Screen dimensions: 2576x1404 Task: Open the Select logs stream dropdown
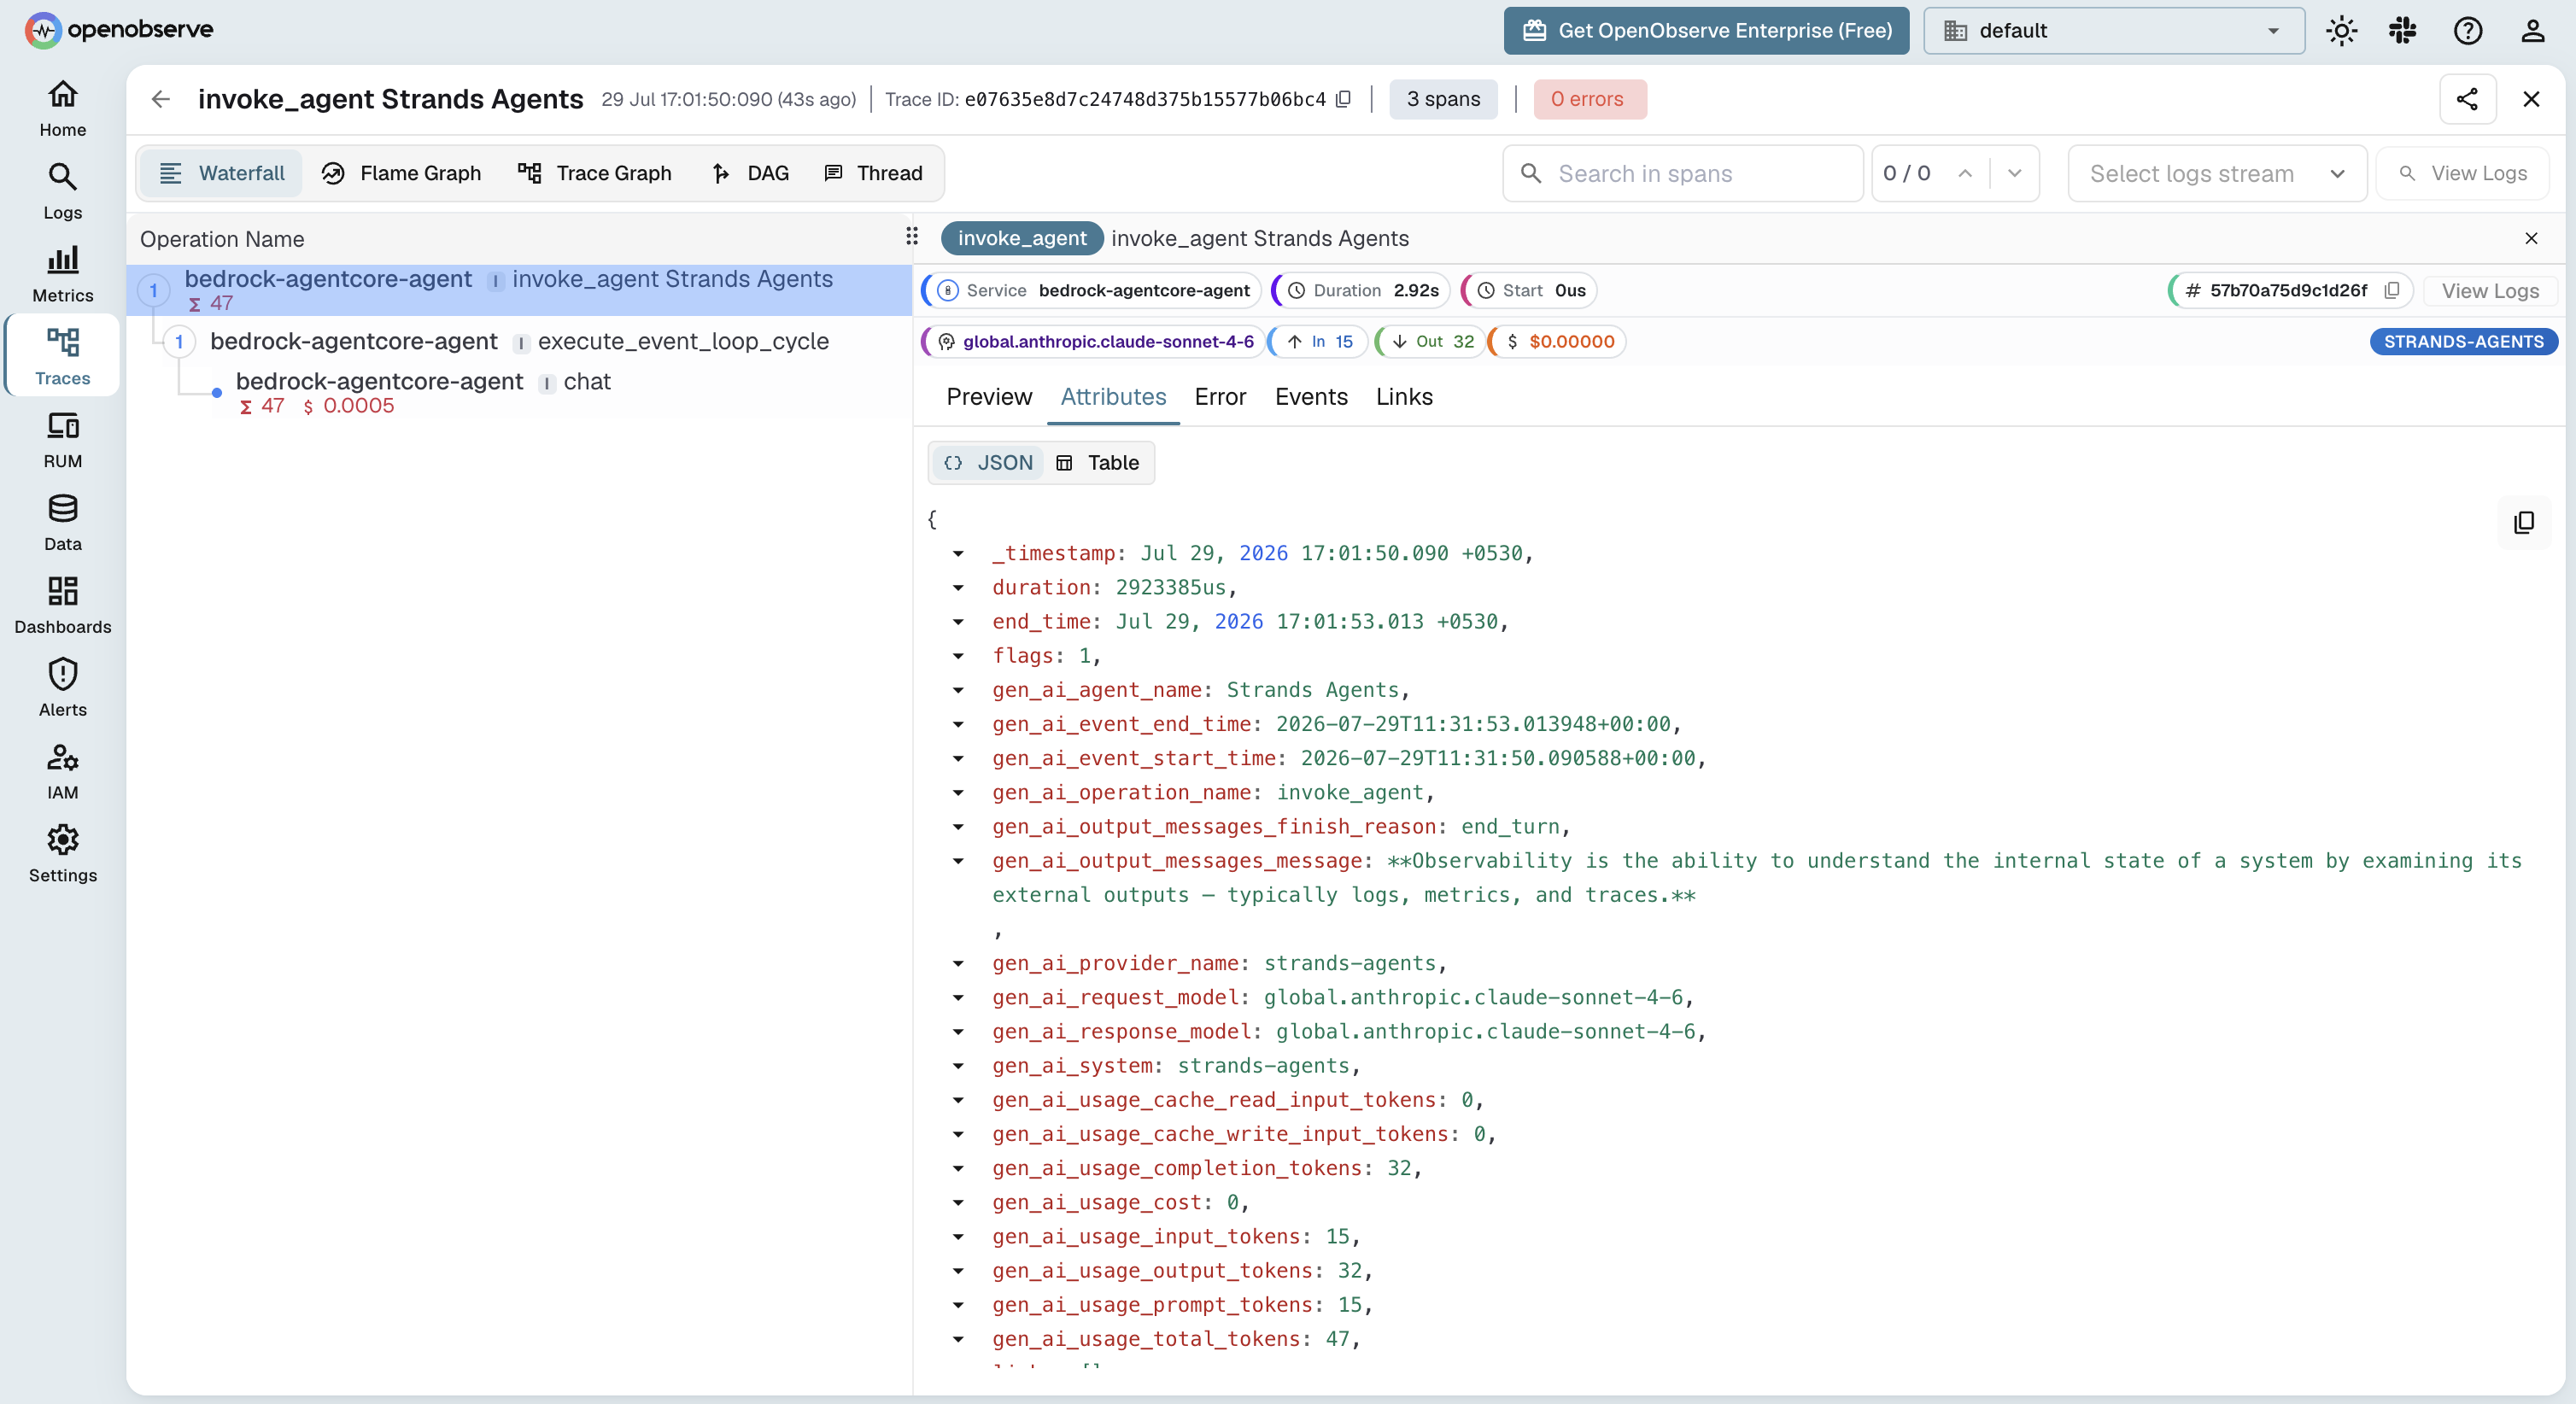point(2217,173)
